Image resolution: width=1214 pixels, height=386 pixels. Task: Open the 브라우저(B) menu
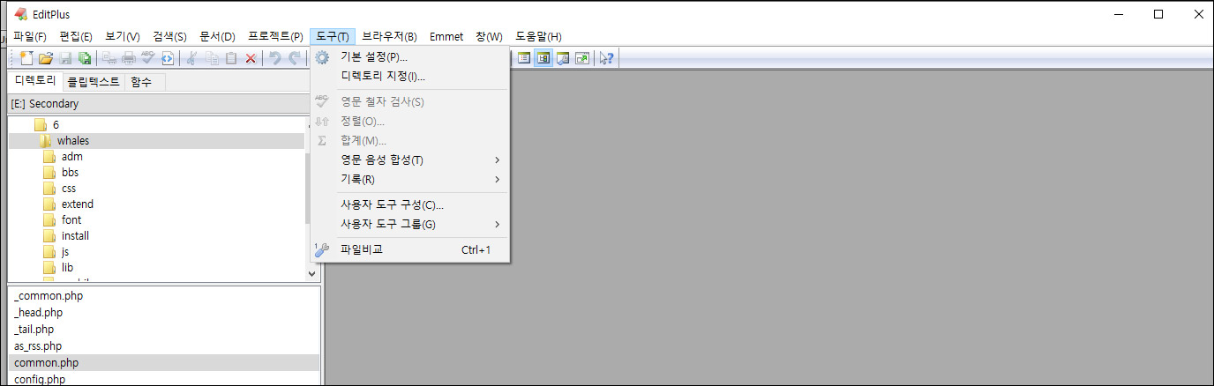pos(389,36)
